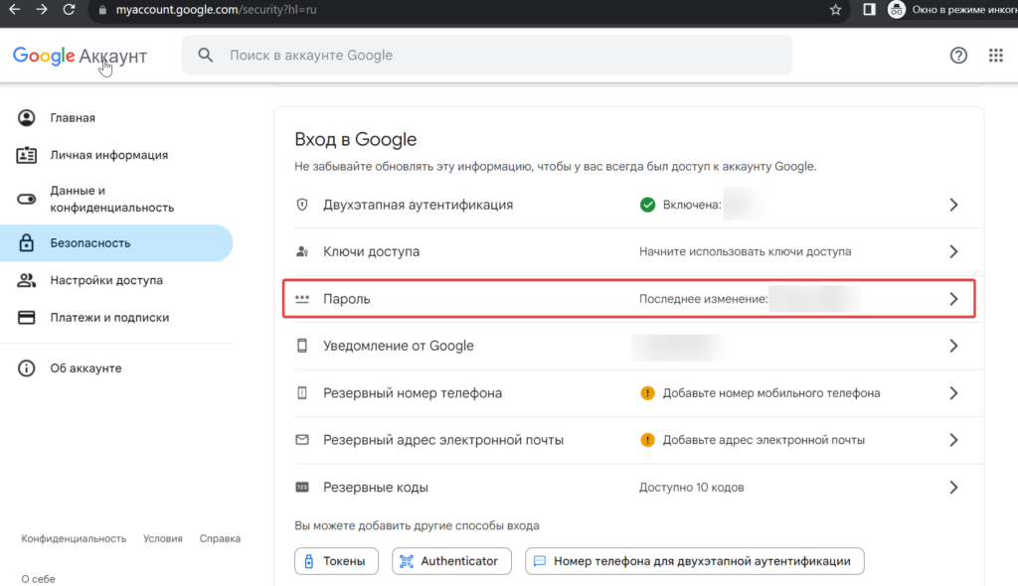Open the Справка footer link
The width and height of the screenshot is (1018, 586).
pos(220,538)
